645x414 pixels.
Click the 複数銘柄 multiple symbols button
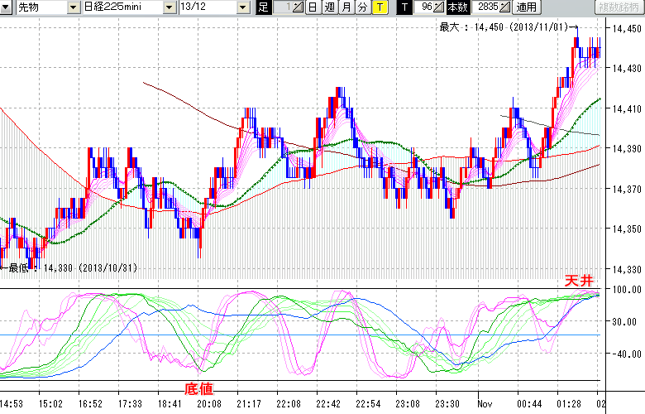[619, 7]
